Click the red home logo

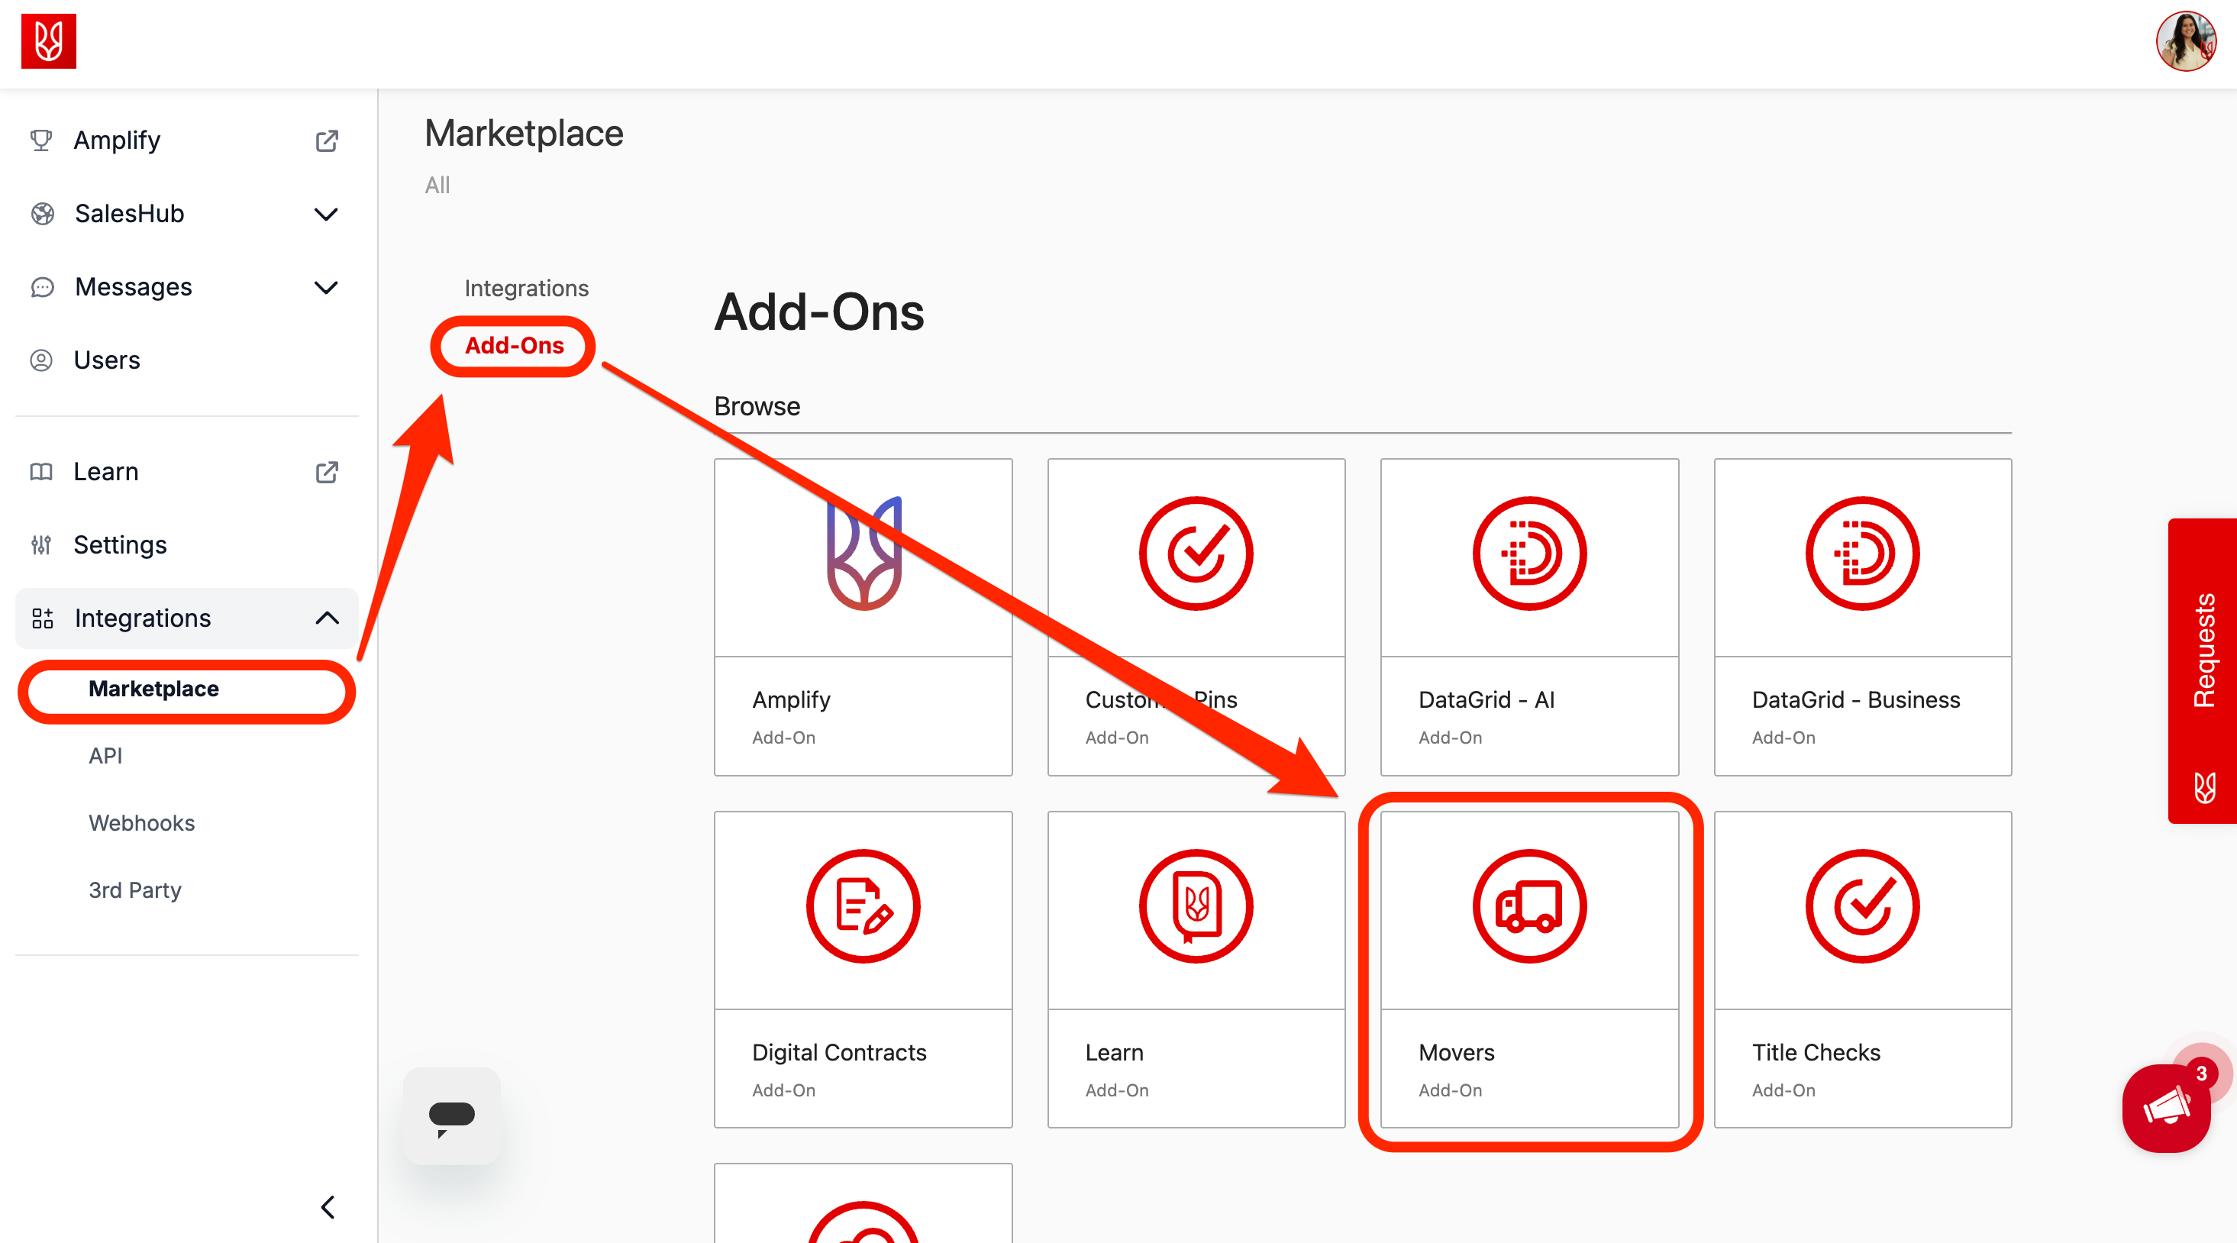pos(49,42)
